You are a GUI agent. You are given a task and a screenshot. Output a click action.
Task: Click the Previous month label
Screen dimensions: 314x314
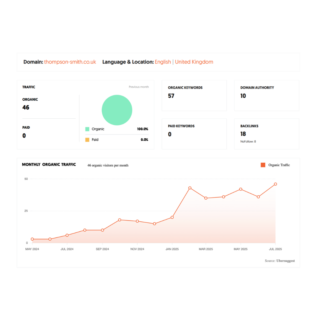click(x=138, y=87)
